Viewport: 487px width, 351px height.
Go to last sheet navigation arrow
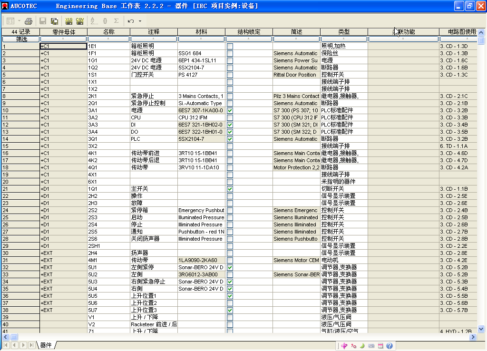point(32,345)
